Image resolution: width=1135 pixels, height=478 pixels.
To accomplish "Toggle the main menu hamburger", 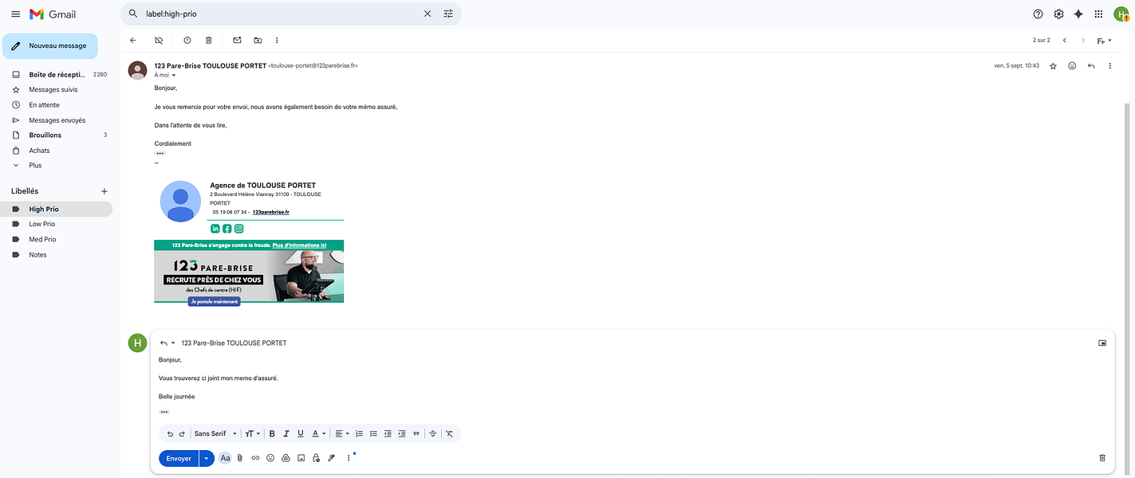I will point(15,14).
